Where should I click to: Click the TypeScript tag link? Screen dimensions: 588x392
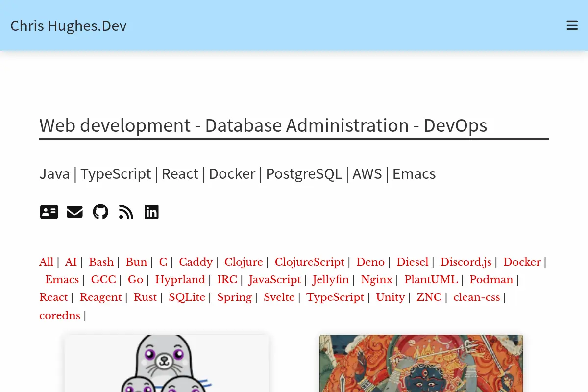335,297
